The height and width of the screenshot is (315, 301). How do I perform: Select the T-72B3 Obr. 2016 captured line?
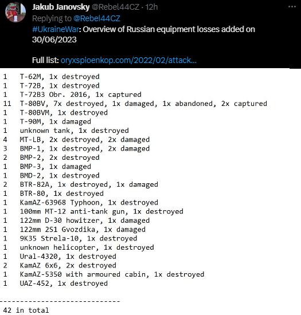pos(72,94)
